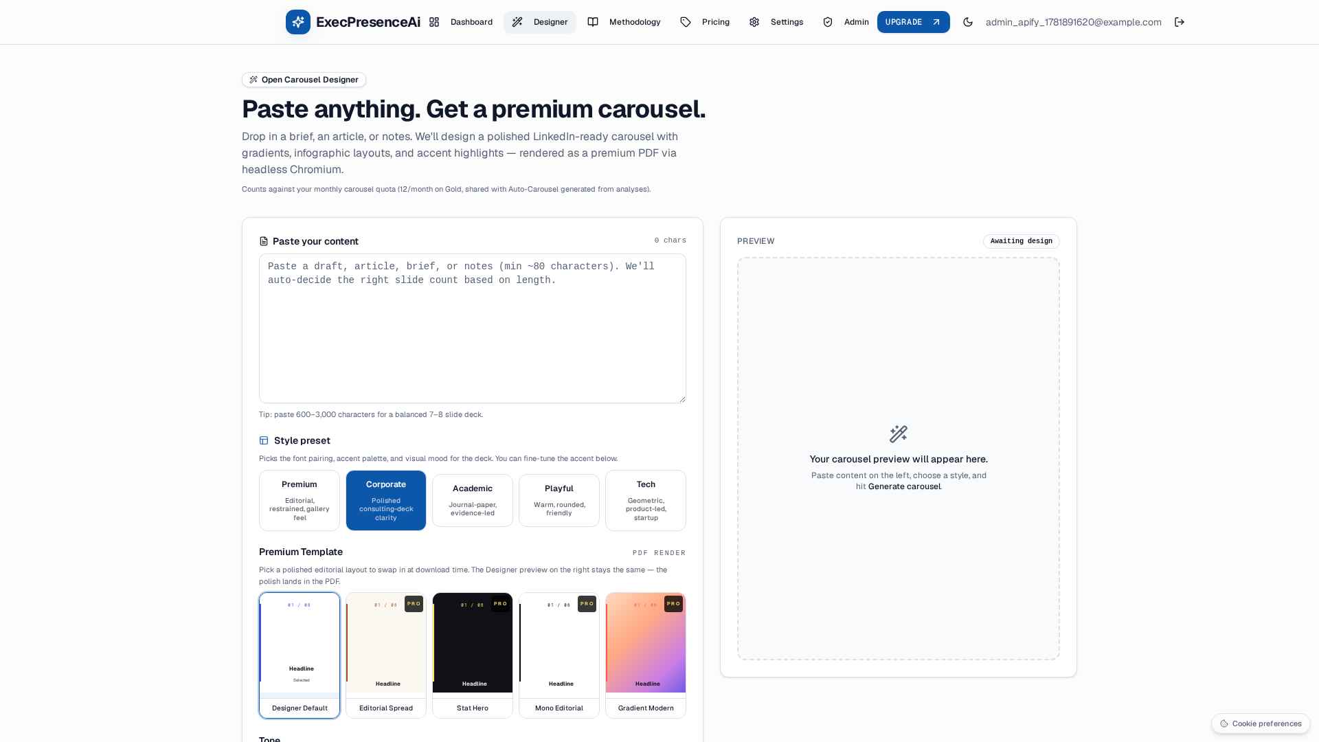Click the Settings gear icon
1319x742 pixels.
754,22
